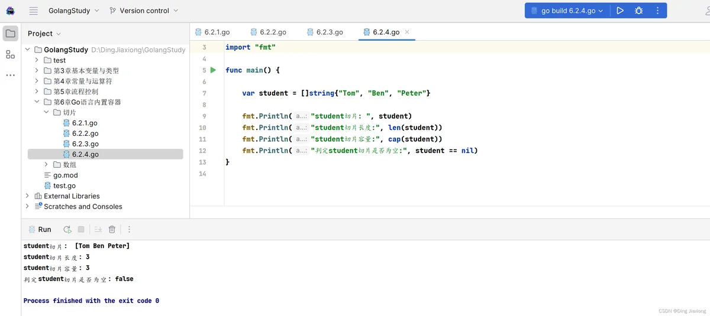The image size is (710, 316).
Task: Open the go build 6.2.4.go configuration dropdown
Action: pyautogui.click(x=567, y=11)
